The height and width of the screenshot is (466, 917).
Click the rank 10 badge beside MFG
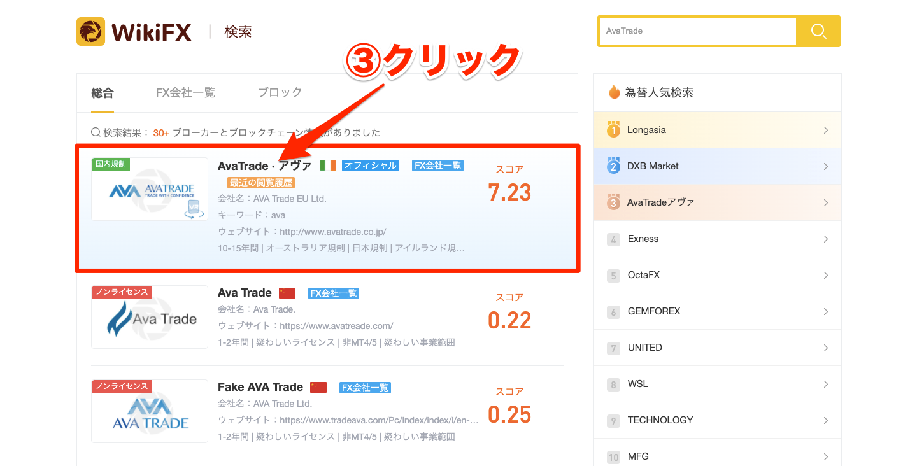[613, 457]
